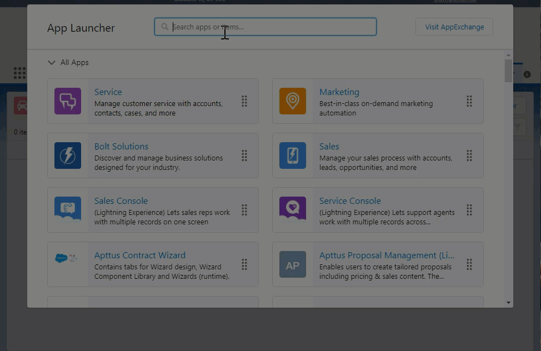Click the search magnifier in the search bar
Screen dimensions: 541x351
pos(164,26)
